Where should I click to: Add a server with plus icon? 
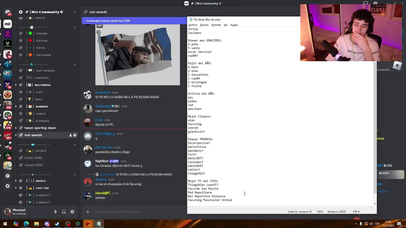point(8,176)
